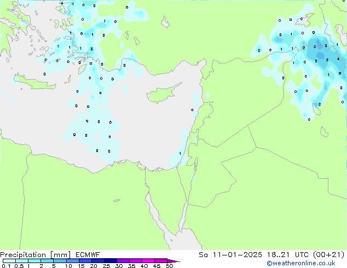Choose the 20–25 mm dark blue swatch

98,261
